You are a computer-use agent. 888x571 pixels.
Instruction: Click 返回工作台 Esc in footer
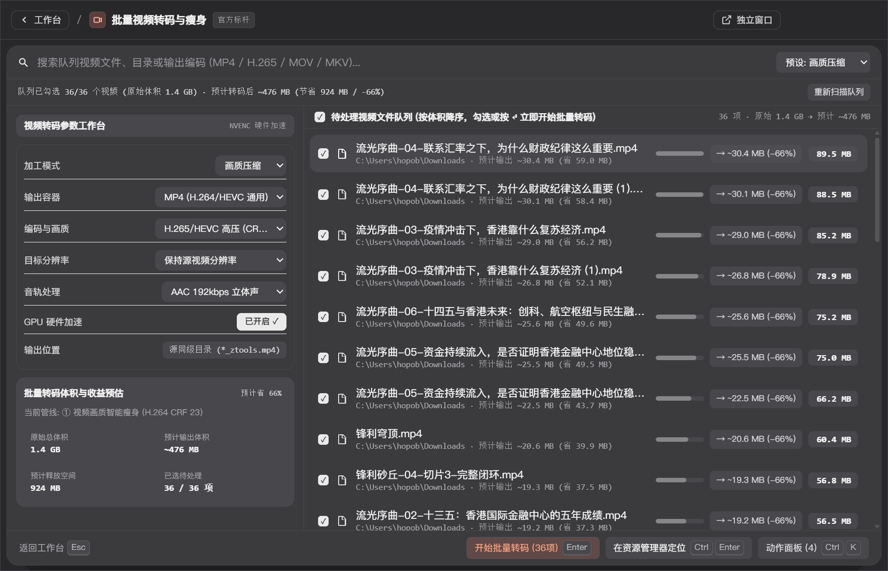(54, 547)
